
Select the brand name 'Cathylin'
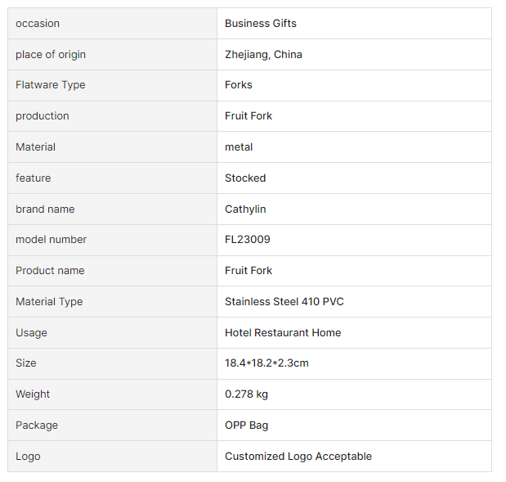click(x=245, y=209)
